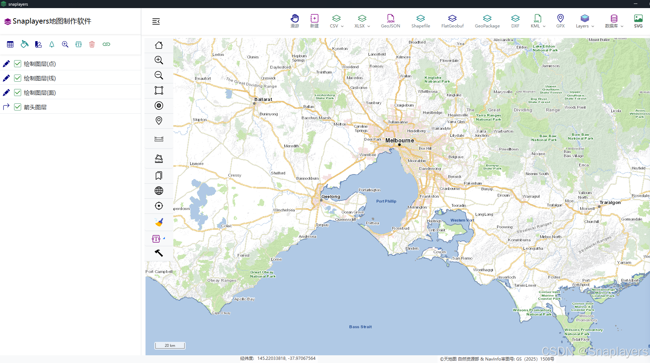The image size is (650, 363).
Task: Select the 绘制图层(面) layer name
Action: coord(40,93)
